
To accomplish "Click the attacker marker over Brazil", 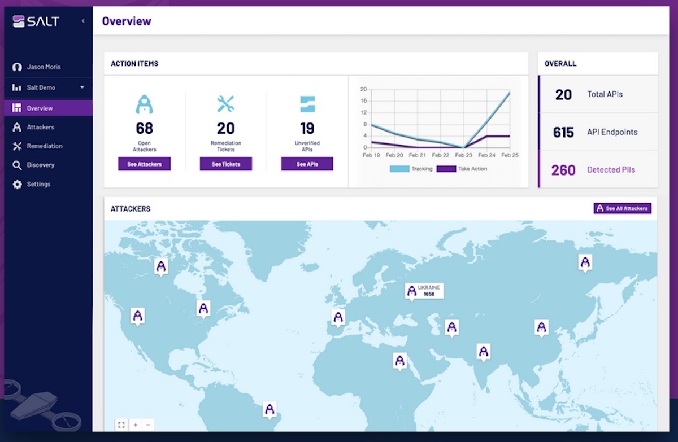I will pyautogui.click(x=270, y=410).
